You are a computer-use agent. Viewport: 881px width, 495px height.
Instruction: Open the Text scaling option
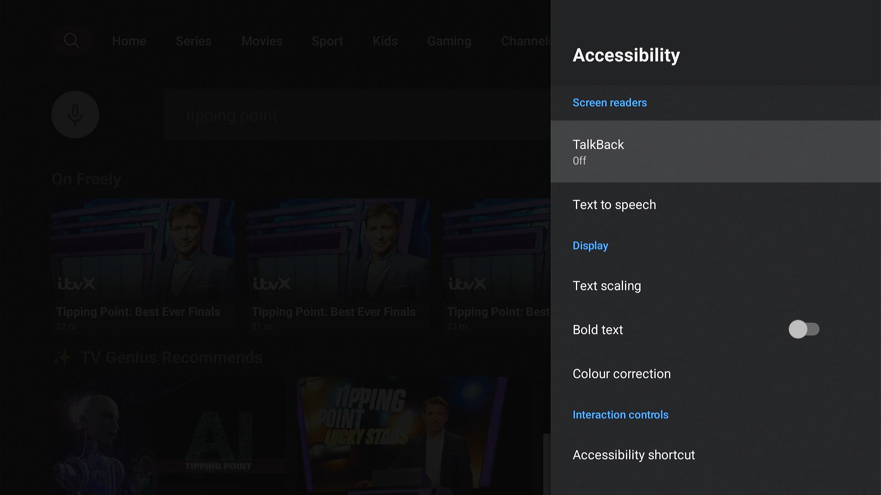[x=716, y=286]
